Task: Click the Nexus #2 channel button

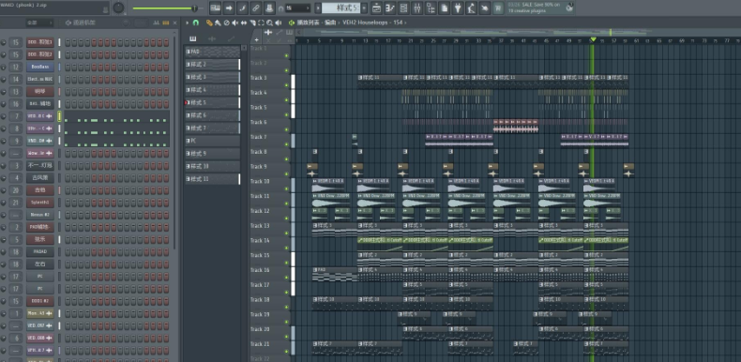Action: (x=40, y=215)
